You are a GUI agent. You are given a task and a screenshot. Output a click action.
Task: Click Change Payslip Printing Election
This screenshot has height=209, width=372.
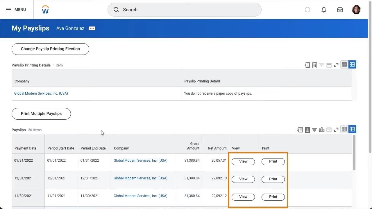(x=50, y=49)
